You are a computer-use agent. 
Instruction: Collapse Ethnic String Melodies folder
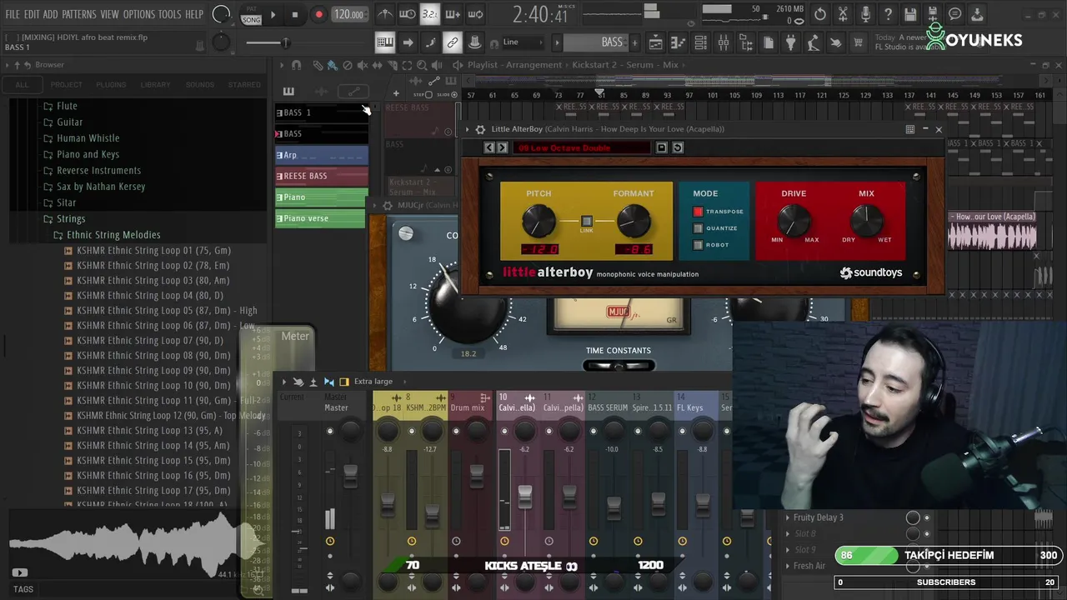point(113,235)
